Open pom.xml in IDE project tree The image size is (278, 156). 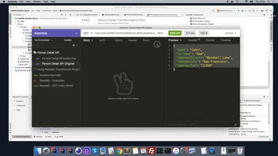(x=23, y=65)
